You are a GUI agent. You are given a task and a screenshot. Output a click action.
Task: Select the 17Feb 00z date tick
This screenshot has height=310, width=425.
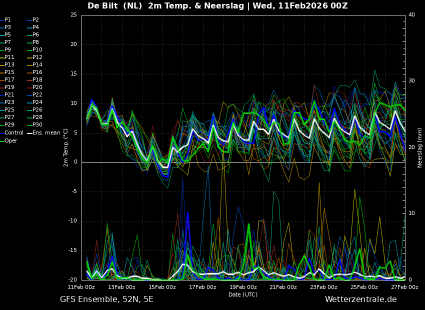coord(202,287)
